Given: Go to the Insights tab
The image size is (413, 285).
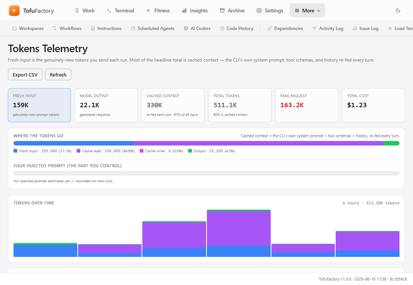Looking at the screenshot, I should point(195,10).
